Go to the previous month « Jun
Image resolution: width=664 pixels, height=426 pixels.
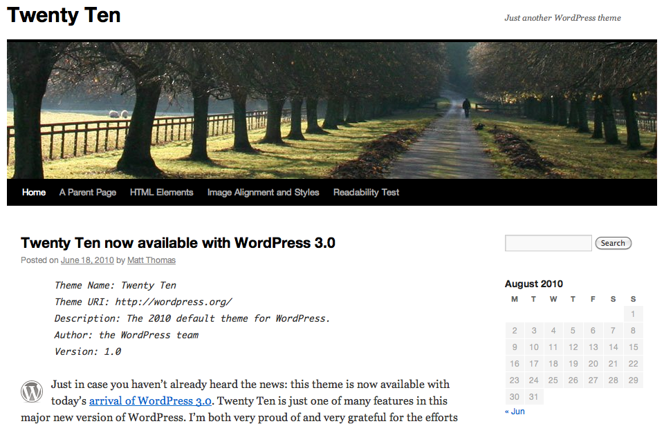[x=515, y=412]
